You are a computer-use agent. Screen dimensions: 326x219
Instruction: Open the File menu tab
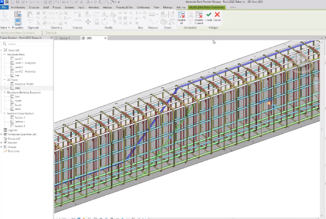4,8
